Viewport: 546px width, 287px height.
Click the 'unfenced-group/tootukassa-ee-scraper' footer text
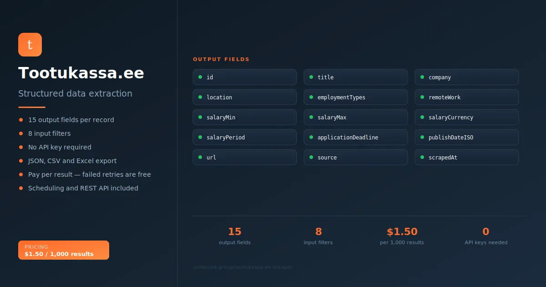(243, 267)
